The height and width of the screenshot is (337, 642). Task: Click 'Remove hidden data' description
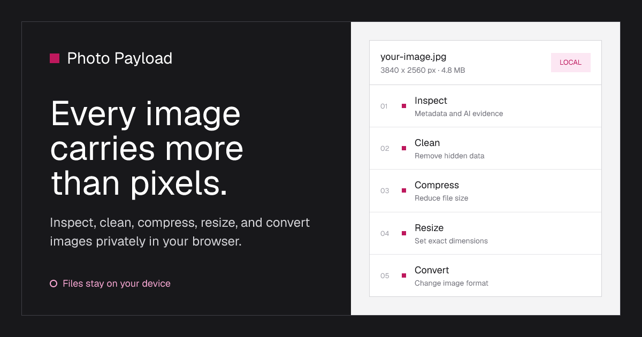(x=449, y=156)
